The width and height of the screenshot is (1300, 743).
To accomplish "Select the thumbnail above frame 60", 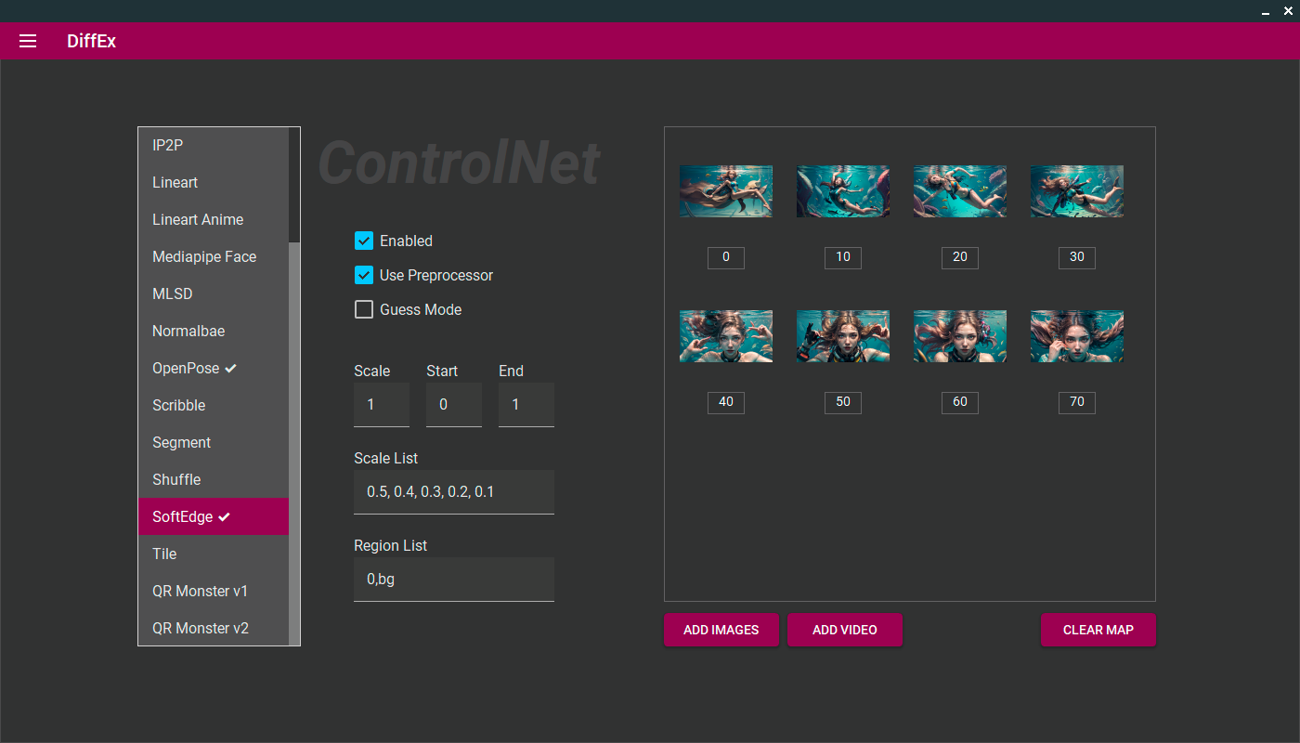I will tap(960, 336).
